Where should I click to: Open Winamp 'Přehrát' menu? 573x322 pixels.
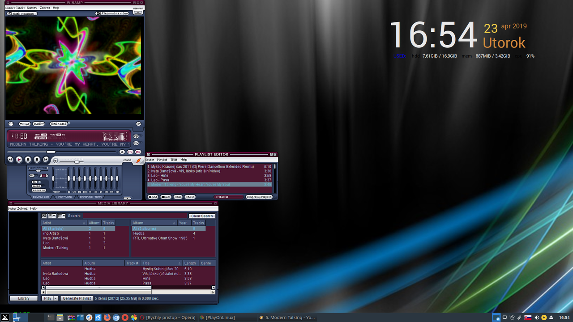pos(20,8)
